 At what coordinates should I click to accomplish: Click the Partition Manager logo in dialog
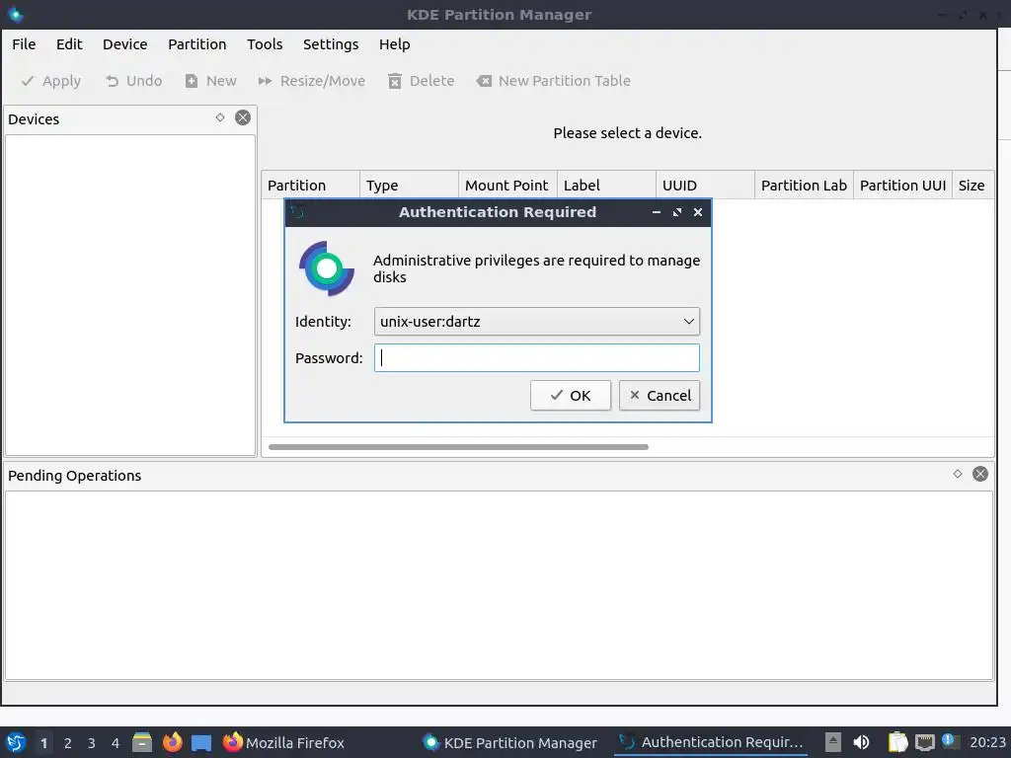(x=326, y=268)
